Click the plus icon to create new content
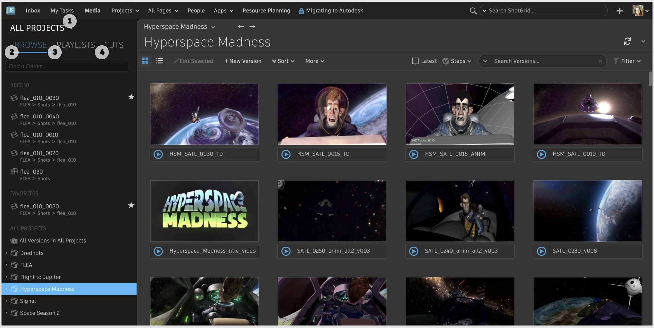This screenshot has height=328, width=654. (619, 11)
